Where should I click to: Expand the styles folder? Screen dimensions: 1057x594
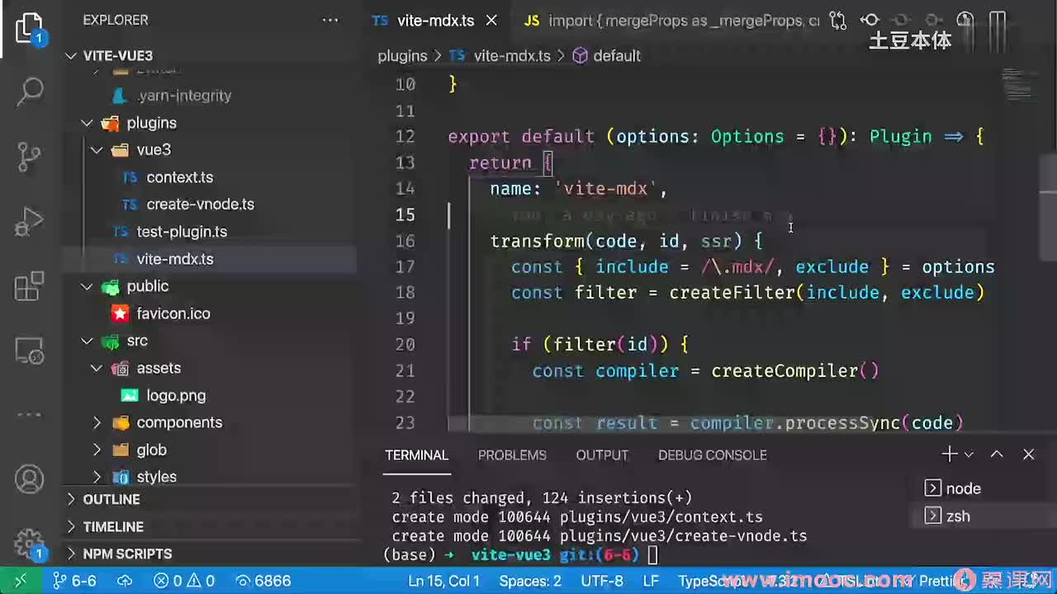[97, 477]
